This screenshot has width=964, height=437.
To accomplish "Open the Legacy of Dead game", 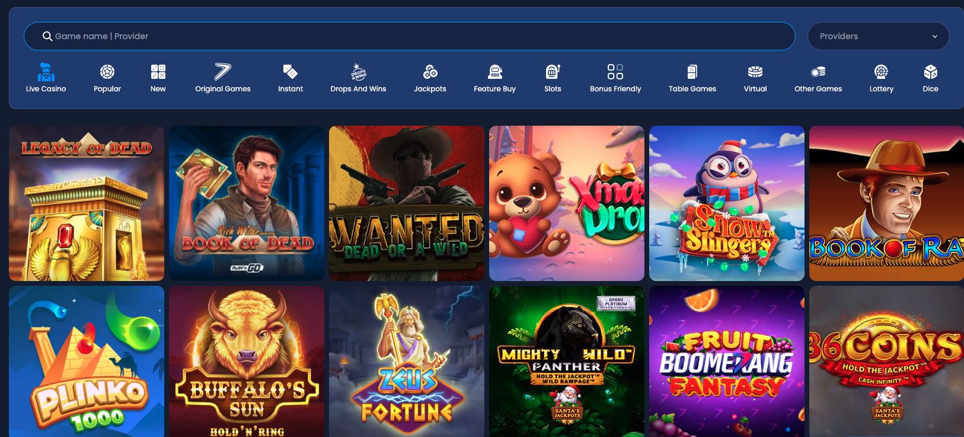I will [87, 203].
